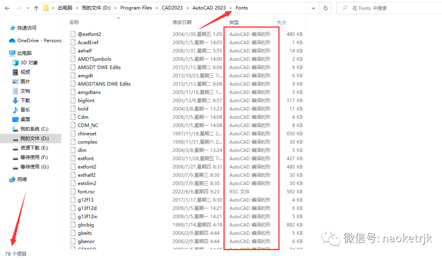The height and width of the screenshot is (258, 442).
Task: Open 文档 folder in sidebar
Action: 25,91
